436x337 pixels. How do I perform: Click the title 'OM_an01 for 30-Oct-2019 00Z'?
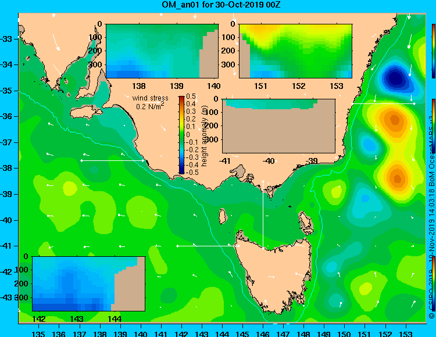click(x=221, y=5)
